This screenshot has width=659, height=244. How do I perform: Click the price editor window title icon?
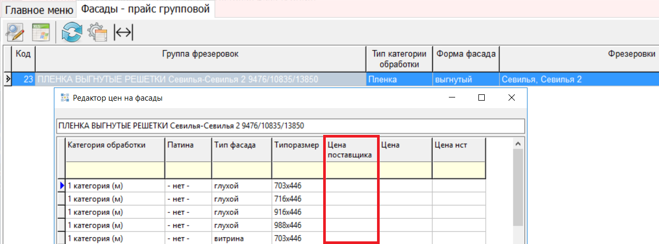[65, 97]
